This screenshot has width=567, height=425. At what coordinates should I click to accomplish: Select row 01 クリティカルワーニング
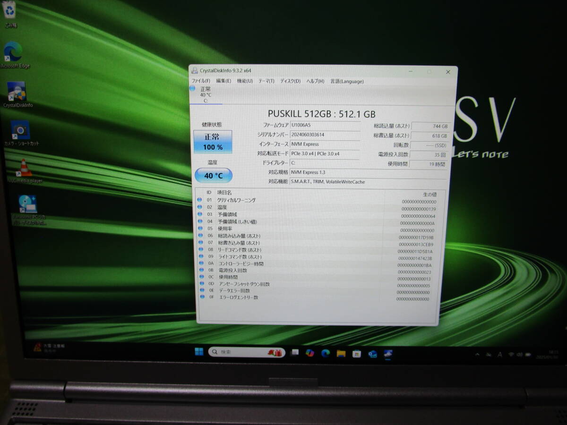pos(319,200)
